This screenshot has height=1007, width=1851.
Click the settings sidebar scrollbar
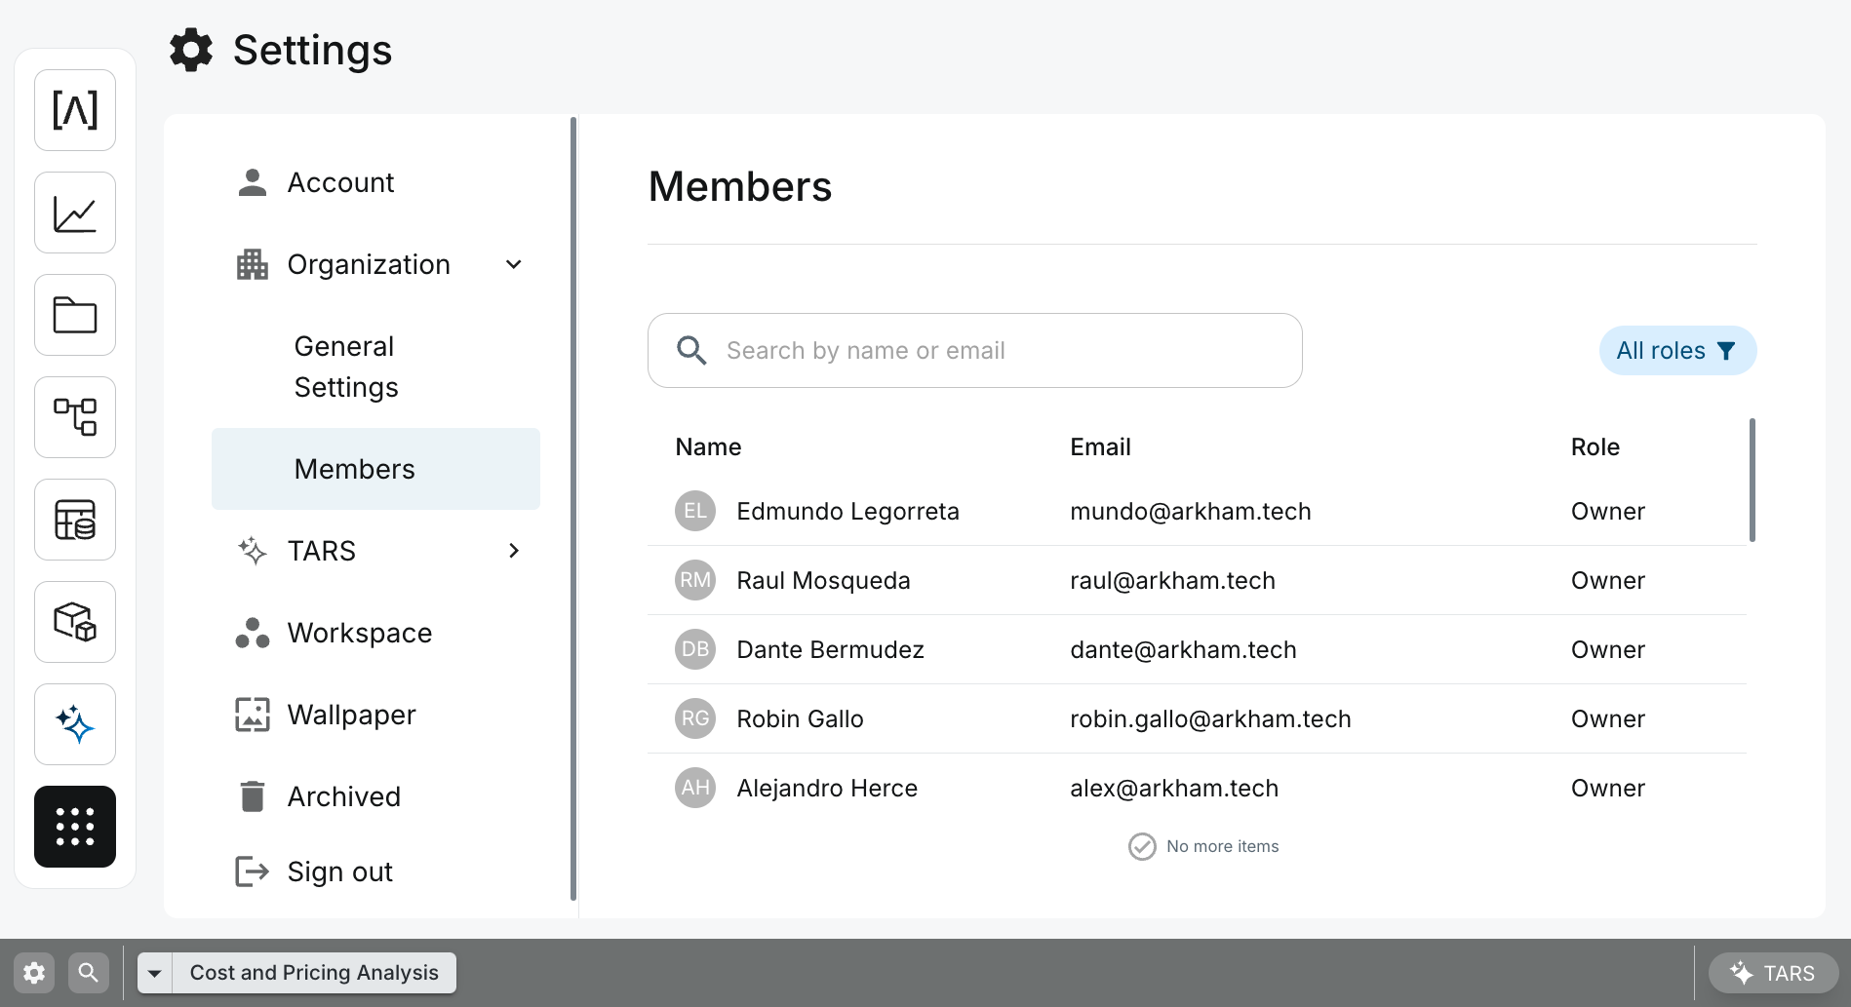pyautogui.click(x=573, y=509)
